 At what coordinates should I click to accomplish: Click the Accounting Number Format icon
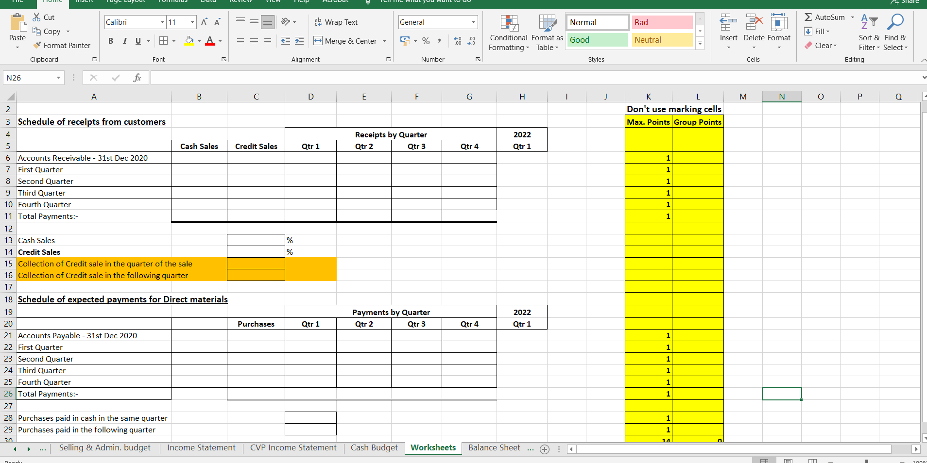point(405,41)
